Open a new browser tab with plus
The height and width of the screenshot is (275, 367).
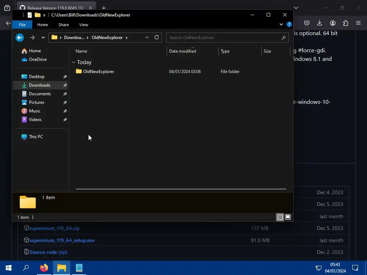pos(104,8)
